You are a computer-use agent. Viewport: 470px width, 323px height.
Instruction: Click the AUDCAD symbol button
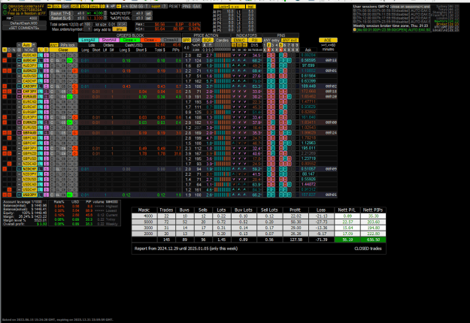[29, 56]
